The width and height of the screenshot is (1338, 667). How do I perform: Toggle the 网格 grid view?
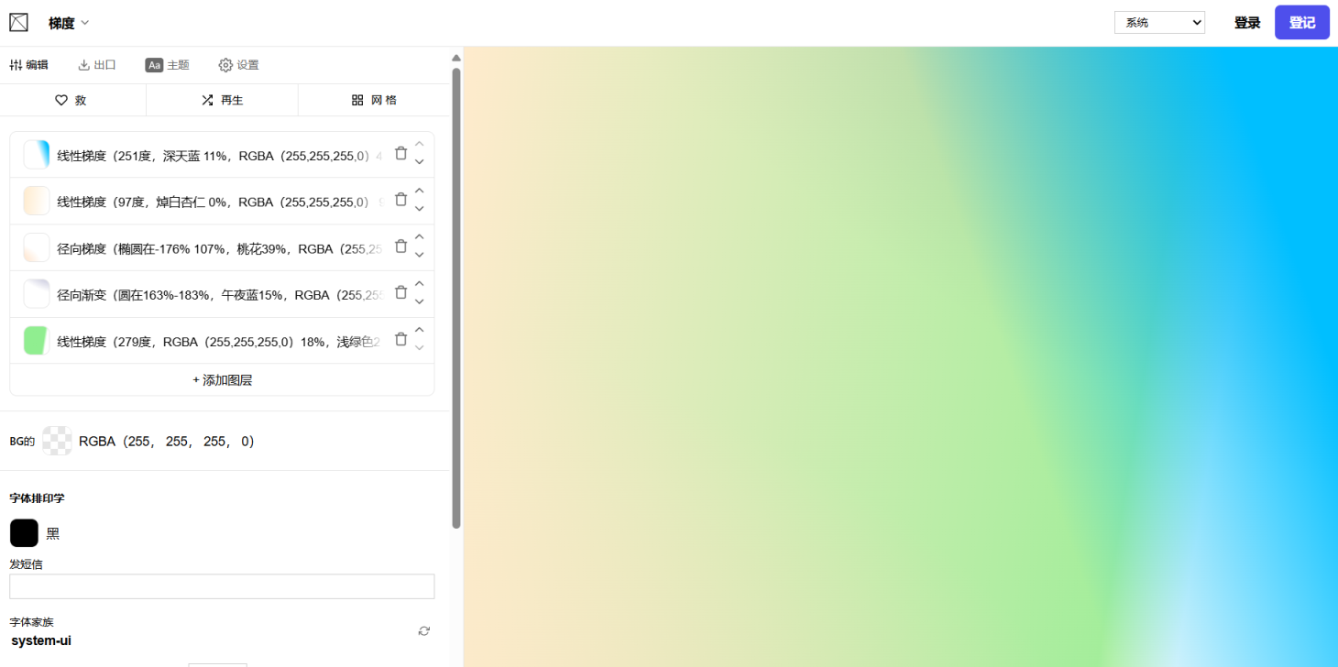(x=374, y=100)
